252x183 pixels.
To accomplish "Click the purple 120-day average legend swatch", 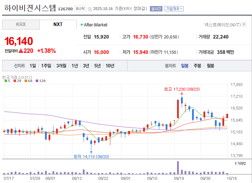I will (x=37, y=81).
